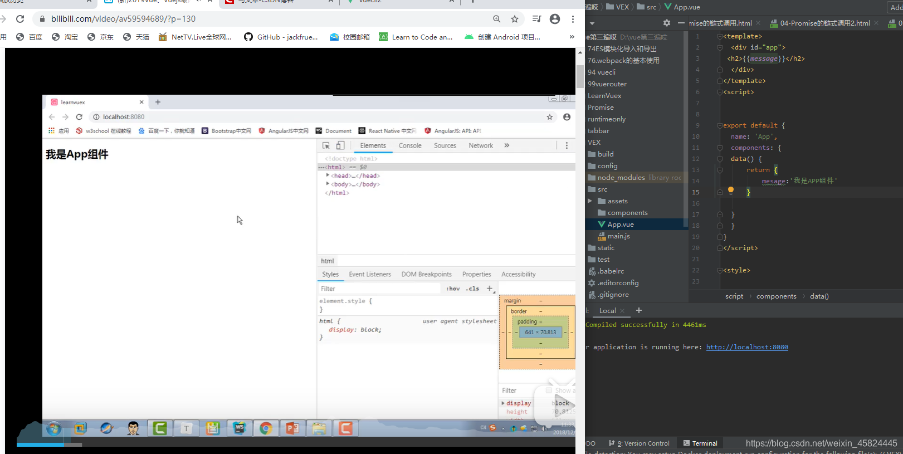Open the http://localhost:8080 terminal link
This screenshot has width=903, height=454.
click(747, 347)
